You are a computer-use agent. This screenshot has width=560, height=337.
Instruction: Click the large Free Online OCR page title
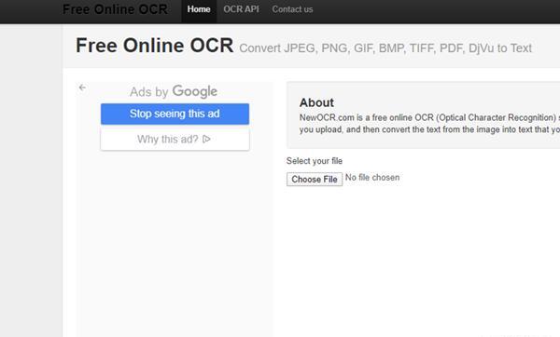155,46
